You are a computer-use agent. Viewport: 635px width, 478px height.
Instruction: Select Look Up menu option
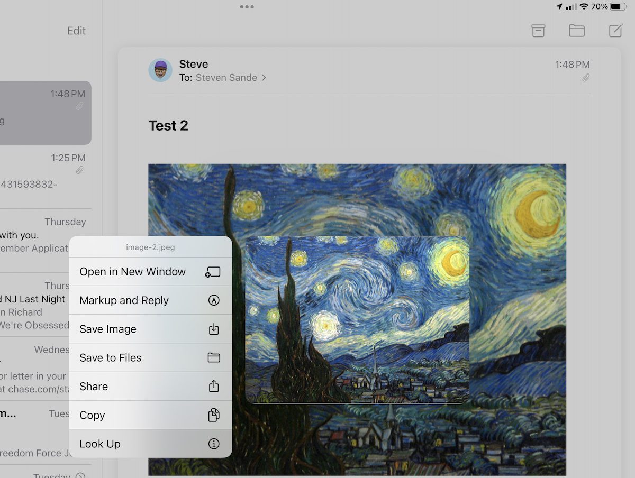coord(150,444)
